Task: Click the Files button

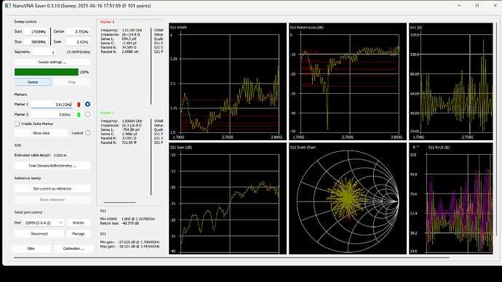Action: coord(31,249)
